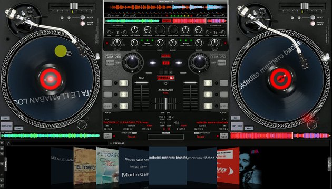The image size is (332, 189).
Task: Click the right turntable's red record label
Action: click(281, 79)
